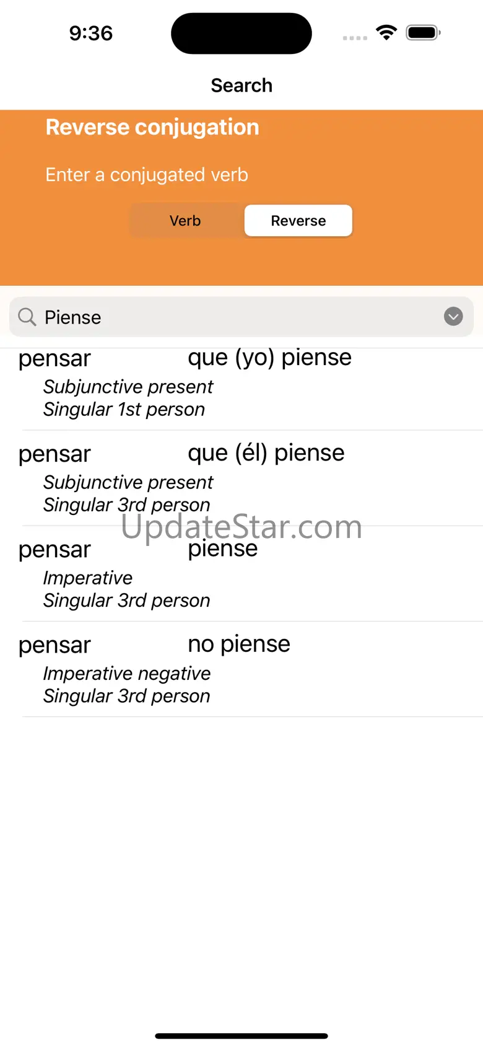Open the "que (yo) piense" result

pos(269,358)
